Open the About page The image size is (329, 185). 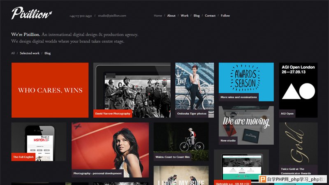tap(171, 16)
